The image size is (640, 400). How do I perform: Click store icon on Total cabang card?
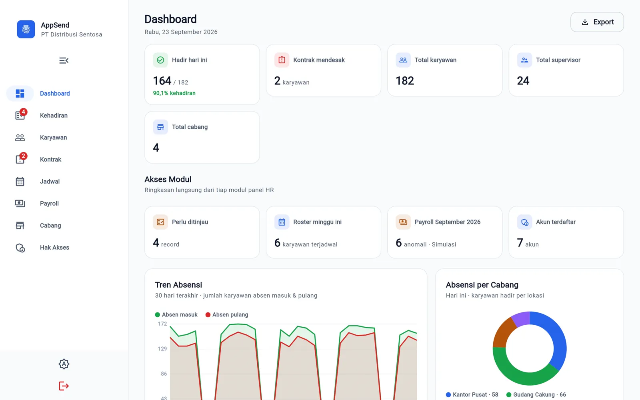click(160, 127)
